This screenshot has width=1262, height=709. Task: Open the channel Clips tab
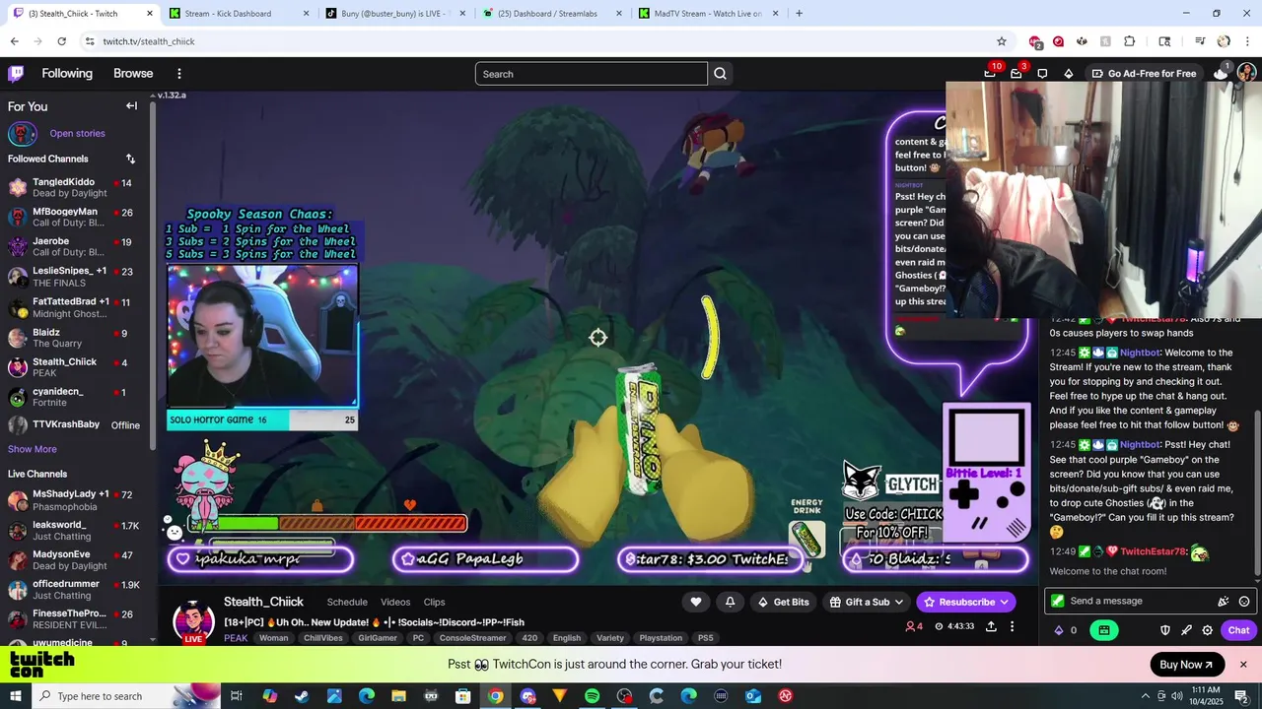pos(434,602)
